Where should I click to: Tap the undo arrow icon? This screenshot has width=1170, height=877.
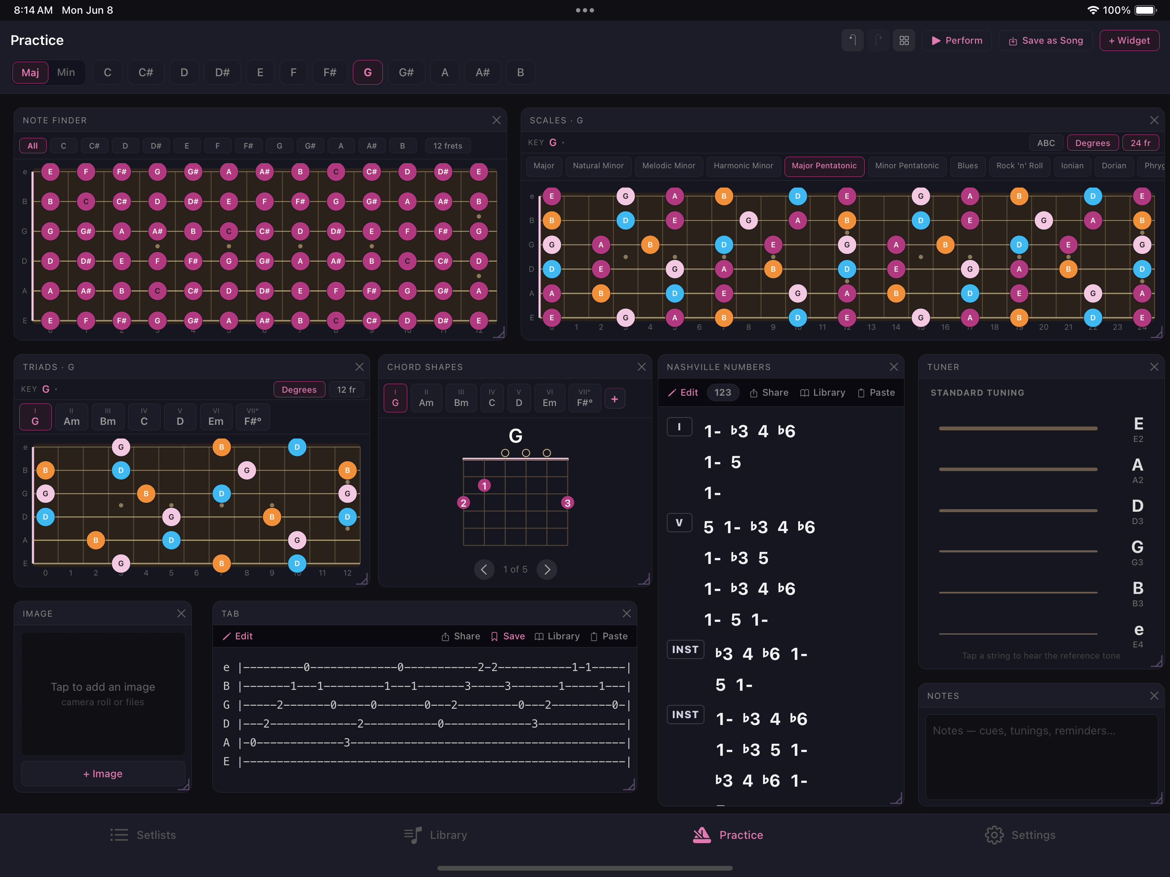click(x=852, y=40)
